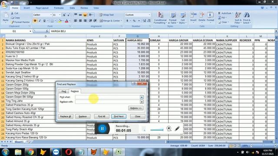
Task: Click the Find what input field
Action: pyautogui.click(x=108, y=97)
